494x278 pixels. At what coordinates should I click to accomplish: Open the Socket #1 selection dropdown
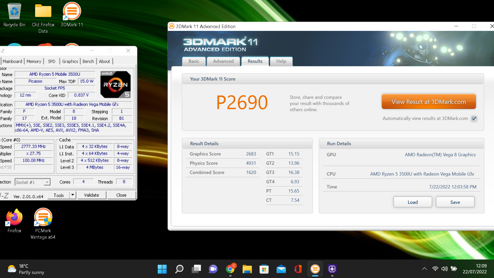(x=33, y=182)
